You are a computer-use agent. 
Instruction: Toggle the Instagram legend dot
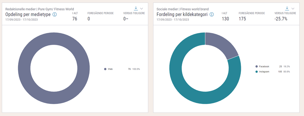(x=257, y=72)
